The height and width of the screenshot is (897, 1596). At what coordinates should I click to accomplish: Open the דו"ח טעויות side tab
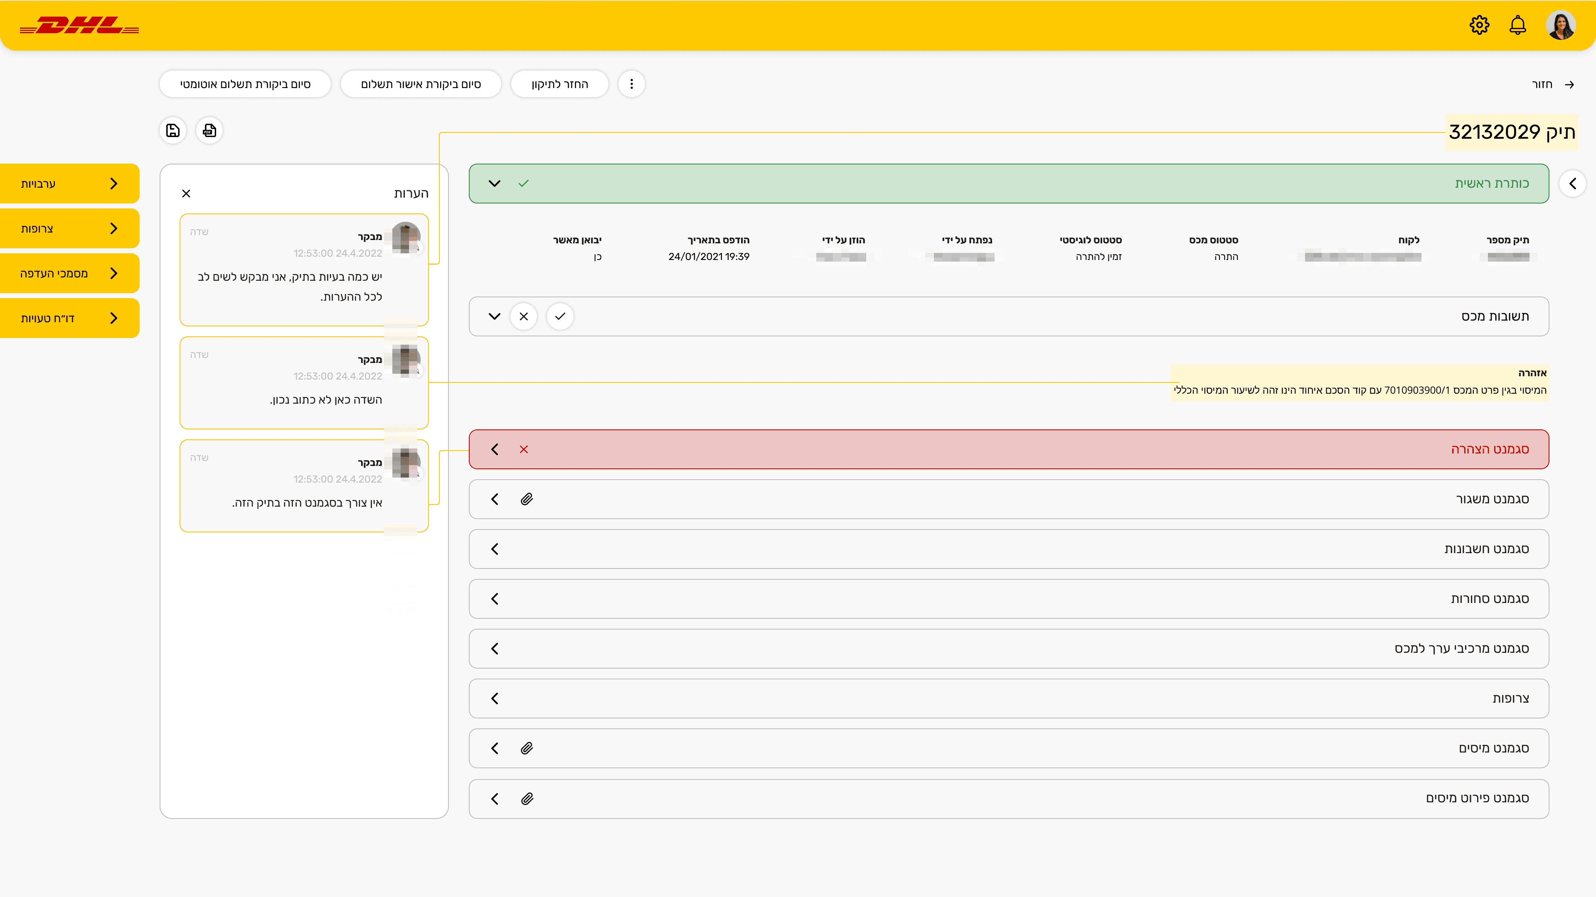(x=69, y=318)
